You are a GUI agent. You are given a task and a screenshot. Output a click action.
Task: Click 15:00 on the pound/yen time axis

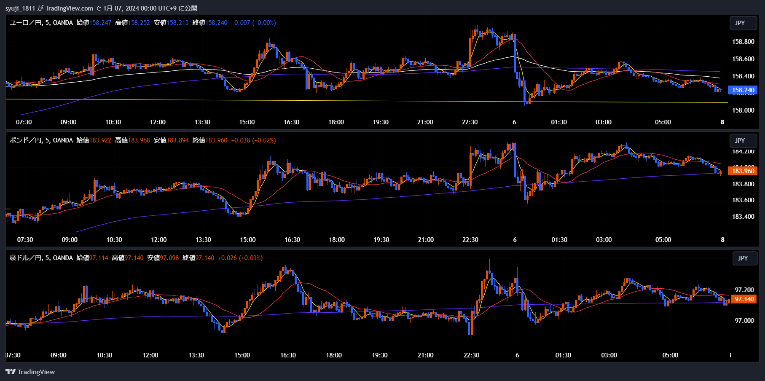(x=248, y=240)
